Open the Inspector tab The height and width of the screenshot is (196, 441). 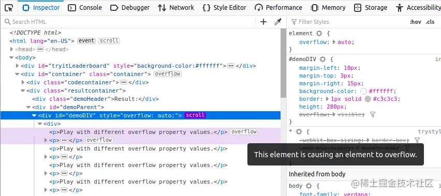tap(41, 8)
